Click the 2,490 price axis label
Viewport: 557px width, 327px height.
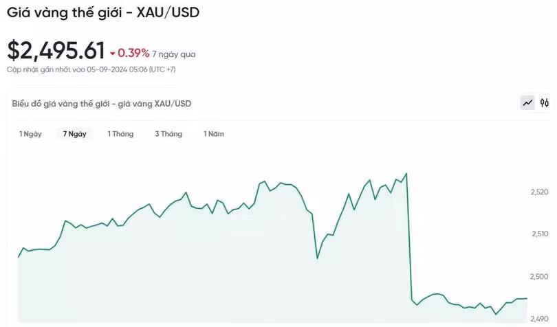(540, 319)
